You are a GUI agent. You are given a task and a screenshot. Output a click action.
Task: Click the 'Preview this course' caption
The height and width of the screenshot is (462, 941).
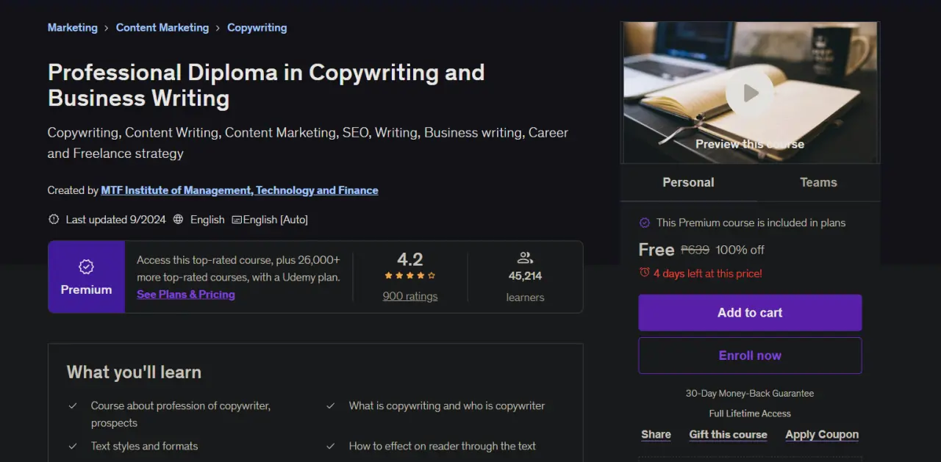[x=750, y=144]
